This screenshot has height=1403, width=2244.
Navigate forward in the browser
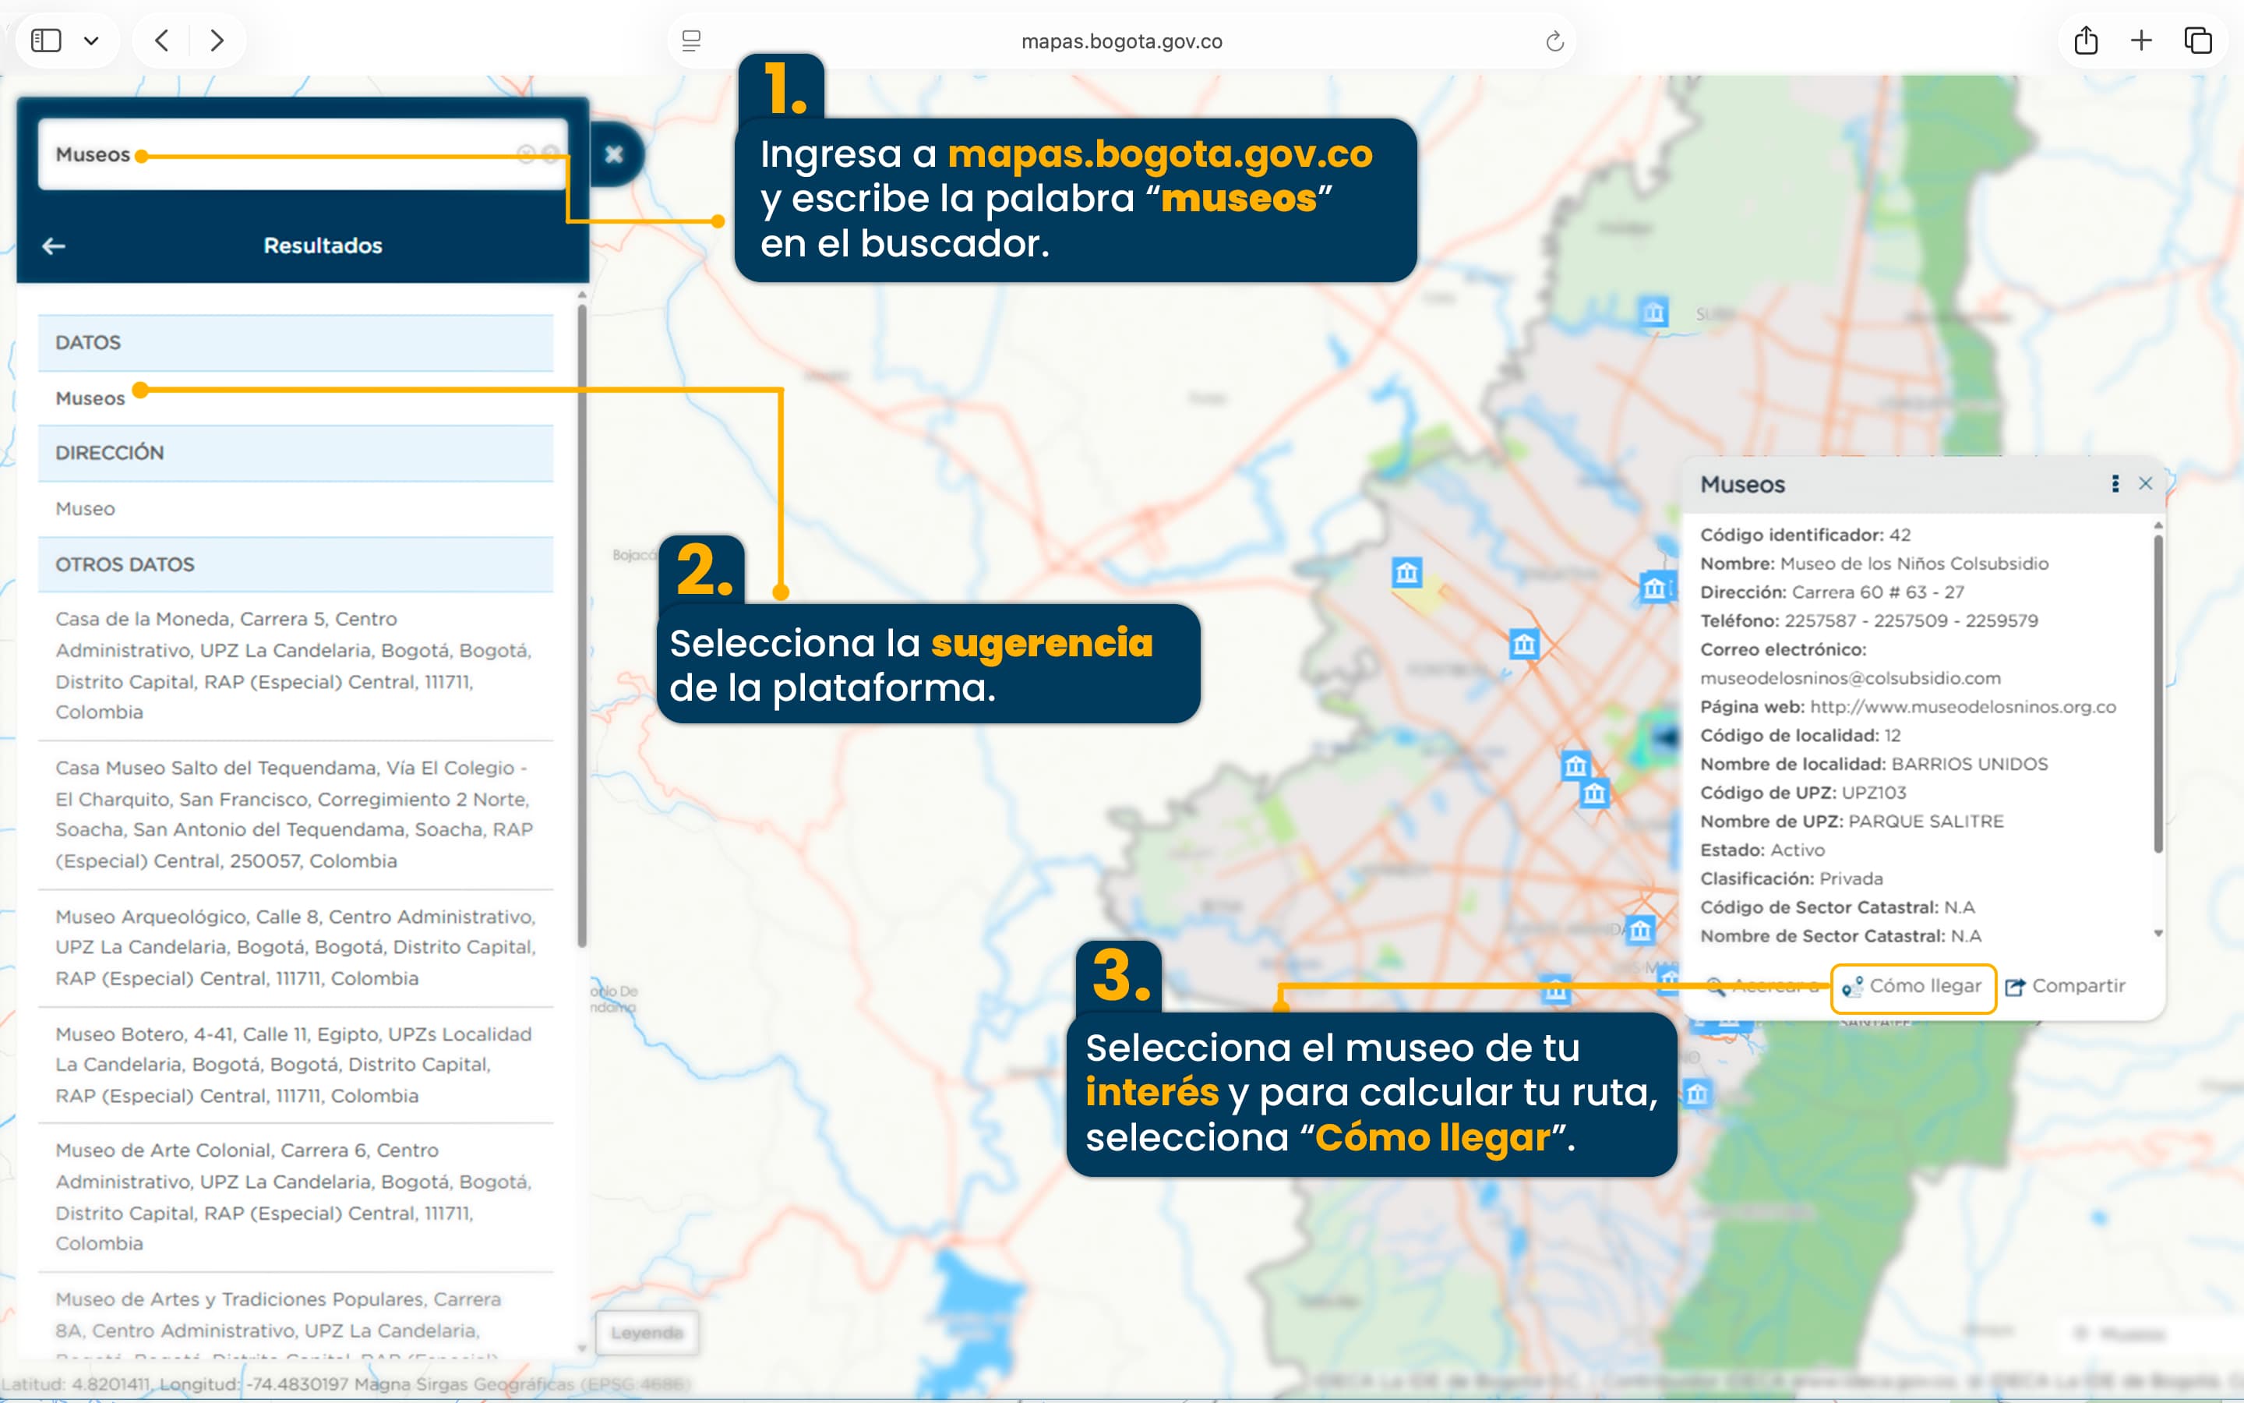tap(218, 40)
